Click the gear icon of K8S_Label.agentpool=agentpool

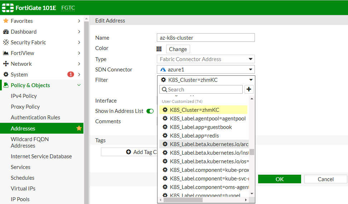coord(165,119)
